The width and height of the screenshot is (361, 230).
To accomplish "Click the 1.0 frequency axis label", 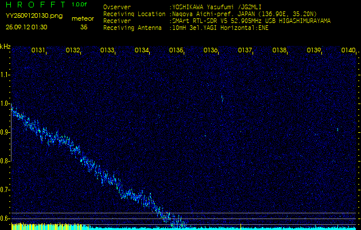I will [x=5, y=103].
